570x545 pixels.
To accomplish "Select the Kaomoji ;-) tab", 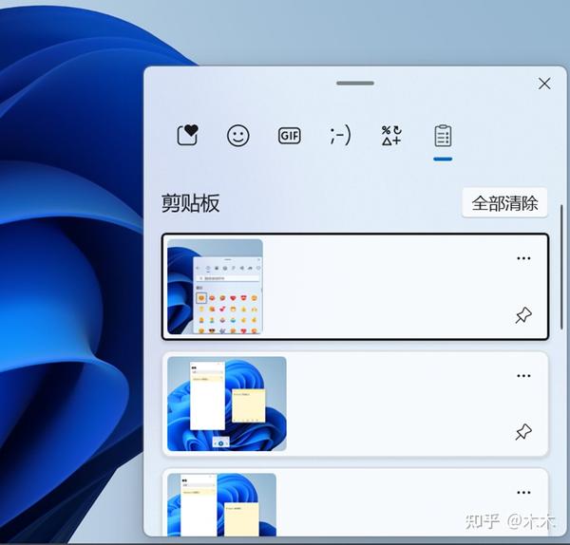I will (x=340, y=135).
